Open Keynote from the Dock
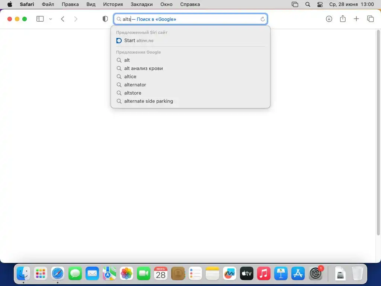This screenshot has height=286, width=381. pyautogui.click(x=281, y=273)
